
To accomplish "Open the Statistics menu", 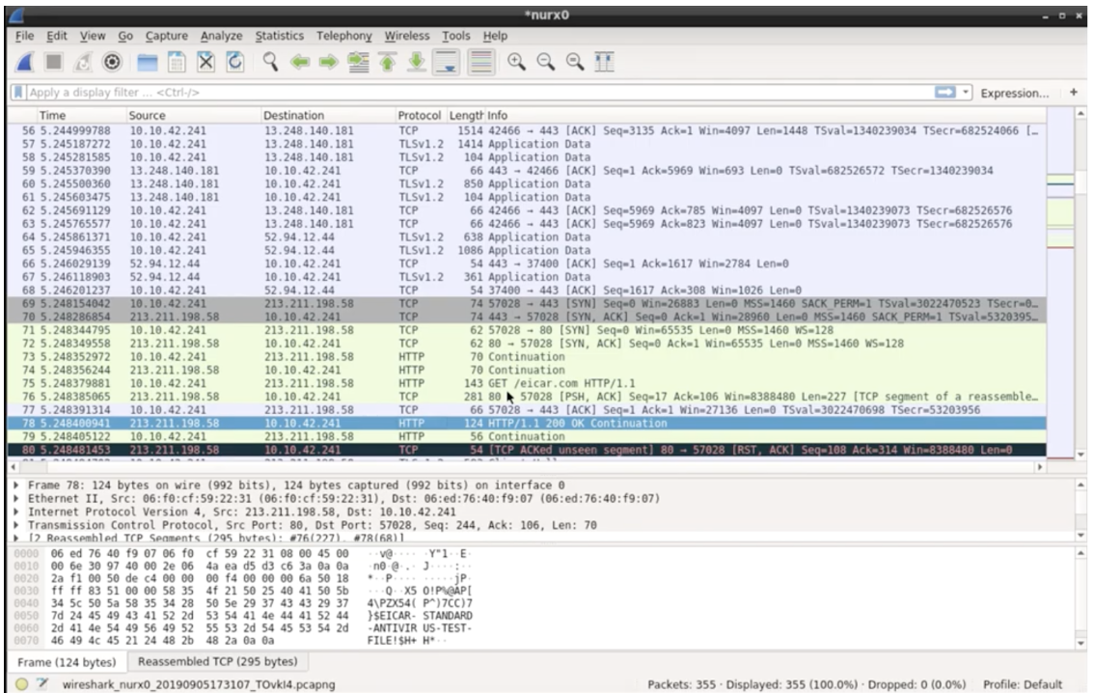I will tap(280, 36).
